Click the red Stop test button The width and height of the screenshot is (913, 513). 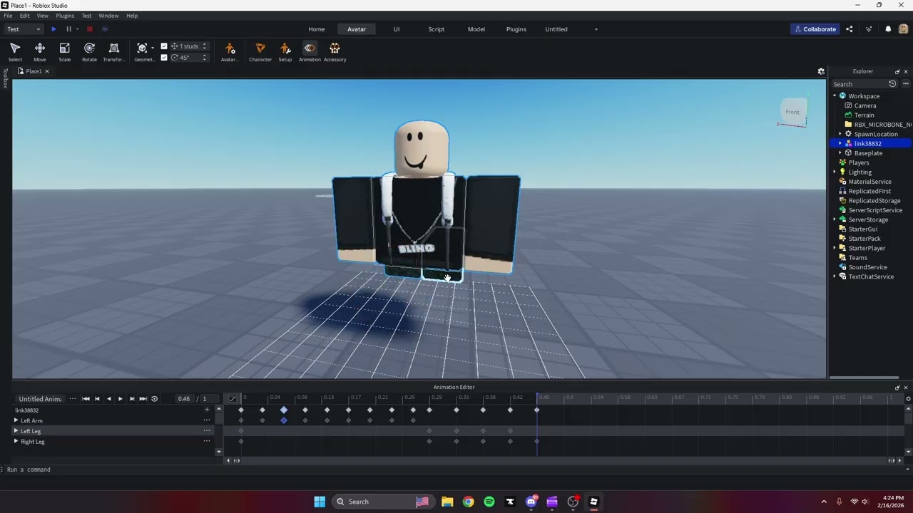click(90, 29)
